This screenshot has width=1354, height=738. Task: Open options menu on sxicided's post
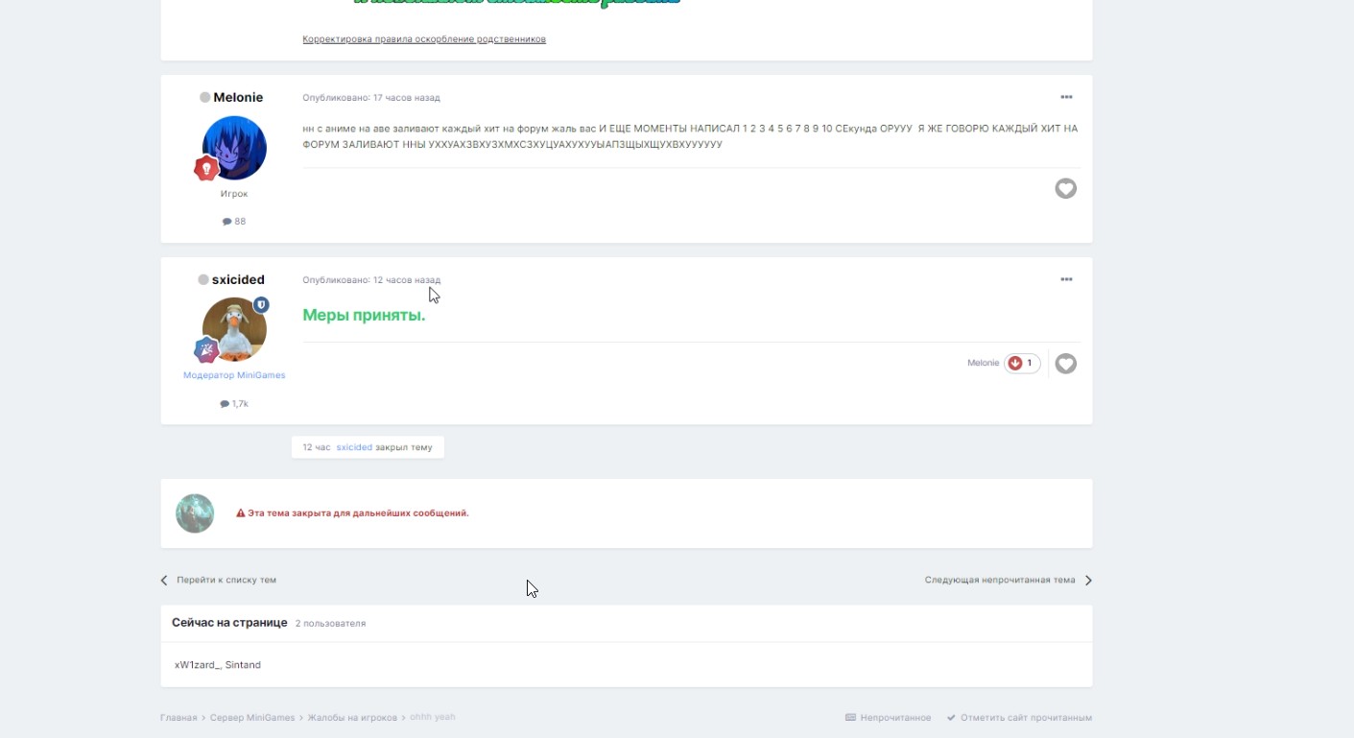[1065, 280]
